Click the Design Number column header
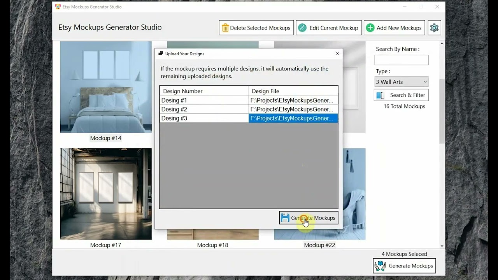The height and width of the screenshot is (280, 498). [204, 91]
